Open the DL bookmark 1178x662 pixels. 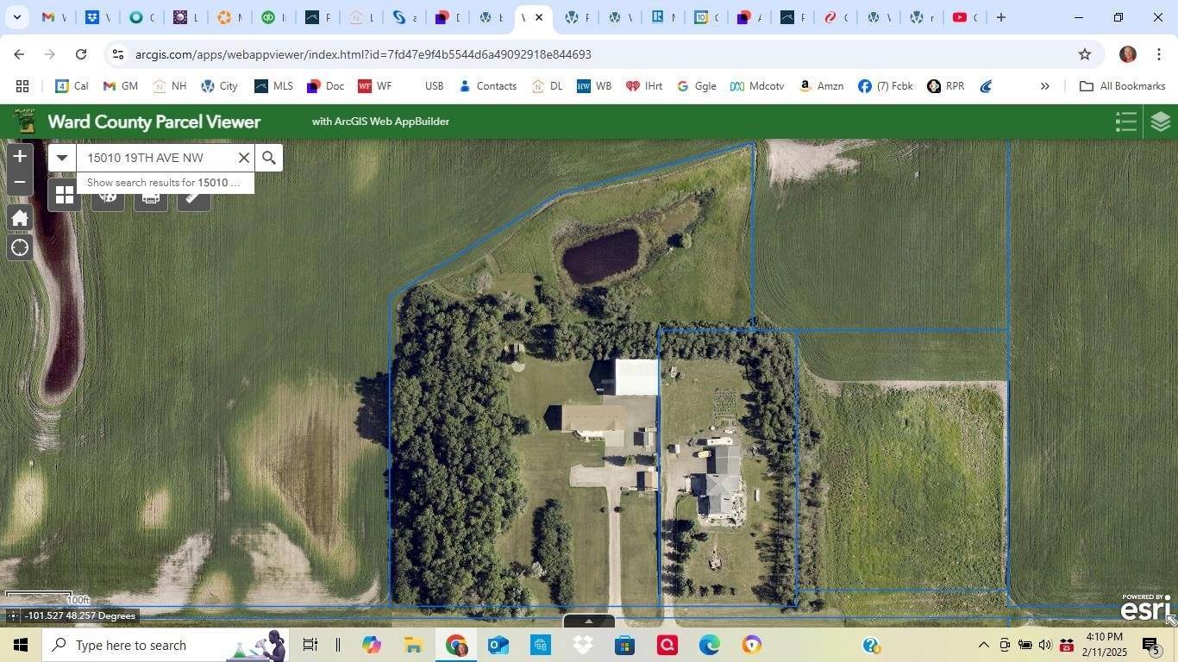tap(547, 86)
